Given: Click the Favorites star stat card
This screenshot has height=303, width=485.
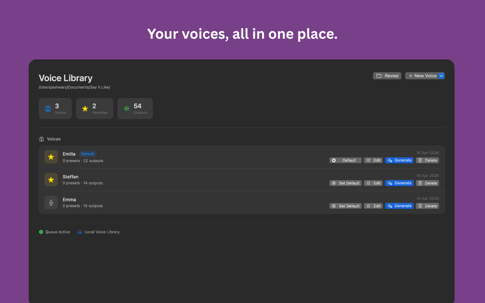Looking at the screenshot, I should click(95, 108).
